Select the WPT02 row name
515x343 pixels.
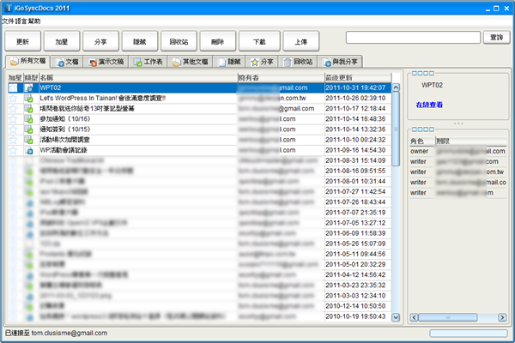point(51,87)
